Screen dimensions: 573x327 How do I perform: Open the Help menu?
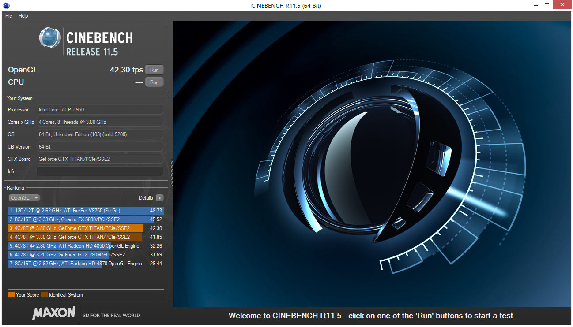tap(23, 16)
